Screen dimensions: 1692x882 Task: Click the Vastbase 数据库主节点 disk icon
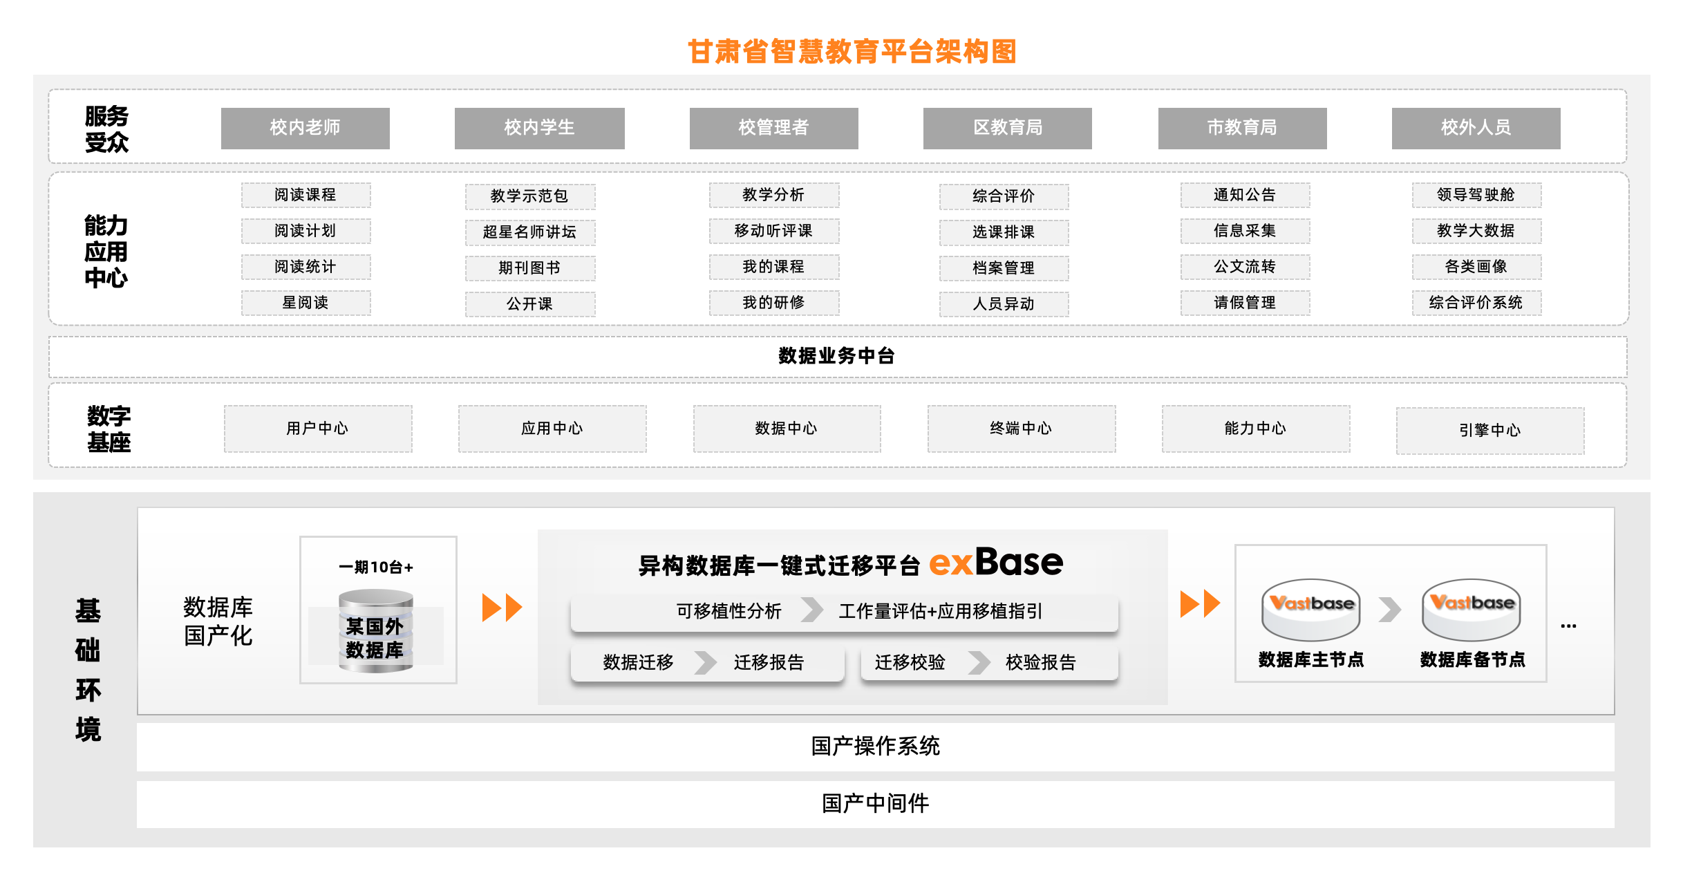(1310, 609)
